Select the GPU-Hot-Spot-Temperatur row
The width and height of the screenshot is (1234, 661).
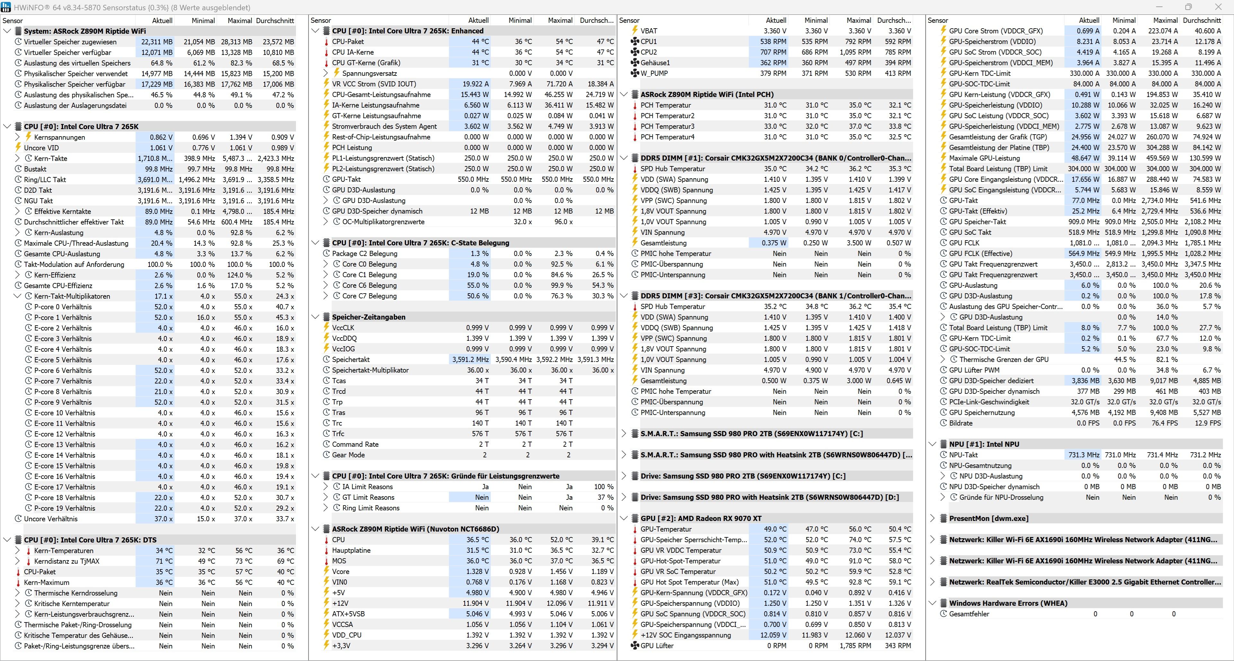(x=680, y=561)
